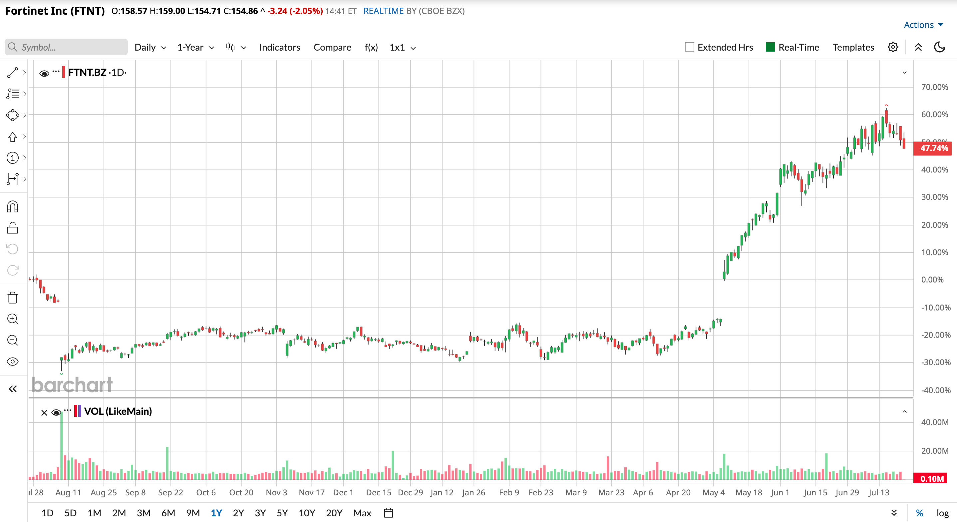
Task: Select the 5D range
Action: [x=70, y=513]
